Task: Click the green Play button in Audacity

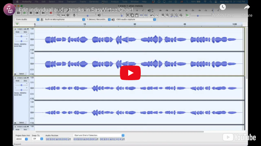Action: pos(25,13)
